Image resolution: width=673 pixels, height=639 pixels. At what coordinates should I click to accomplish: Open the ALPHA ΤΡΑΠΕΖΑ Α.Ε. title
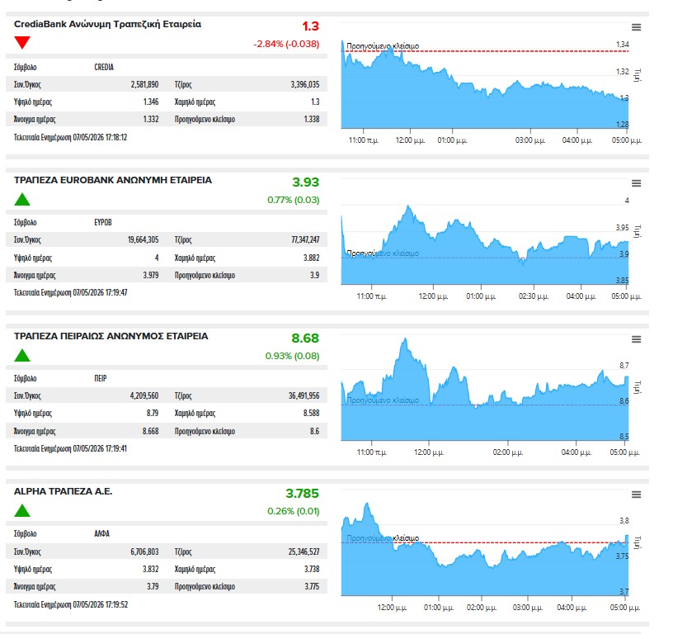point(63,491)
